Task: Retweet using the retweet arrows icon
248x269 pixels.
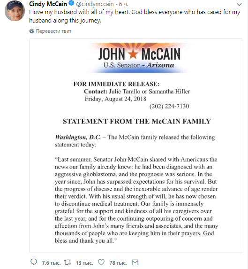Action: point(68,262)
